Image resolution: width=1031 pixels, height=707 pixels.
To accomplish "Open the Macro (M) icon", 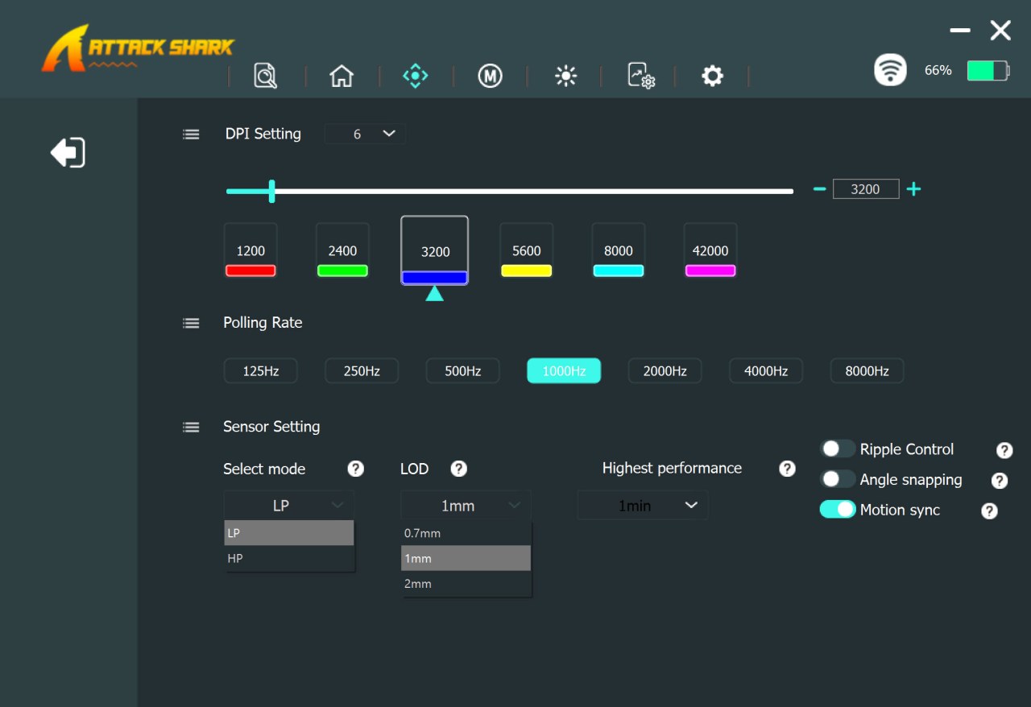I will (x=490, y=76).
